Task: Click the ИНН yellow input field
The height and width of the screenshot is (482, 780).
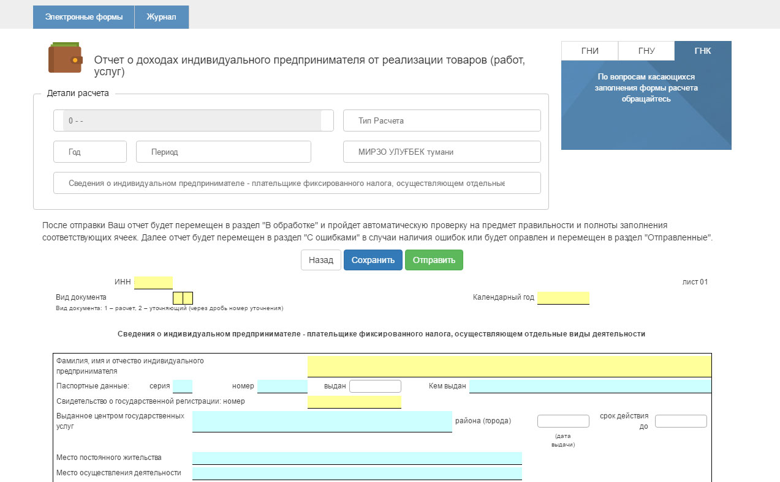Action: point(153,282)
